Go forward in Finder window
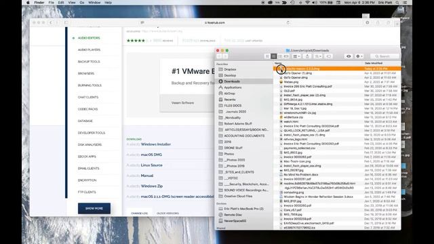Image resolution: width=434 pixels, height=244 pixels. coord(225,56)
